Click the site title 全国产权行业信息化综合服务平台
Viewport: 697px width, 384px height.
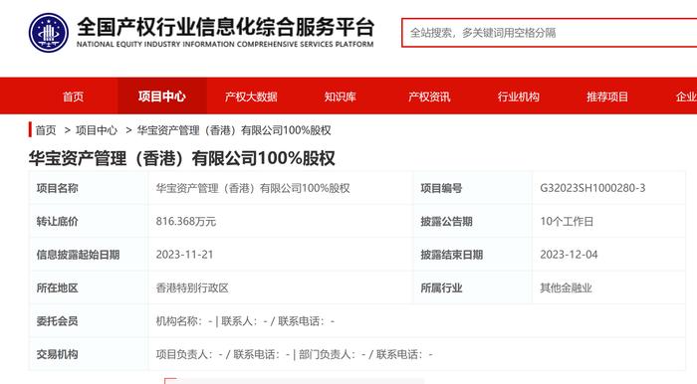pyautogui.click(x=225, y=27)
